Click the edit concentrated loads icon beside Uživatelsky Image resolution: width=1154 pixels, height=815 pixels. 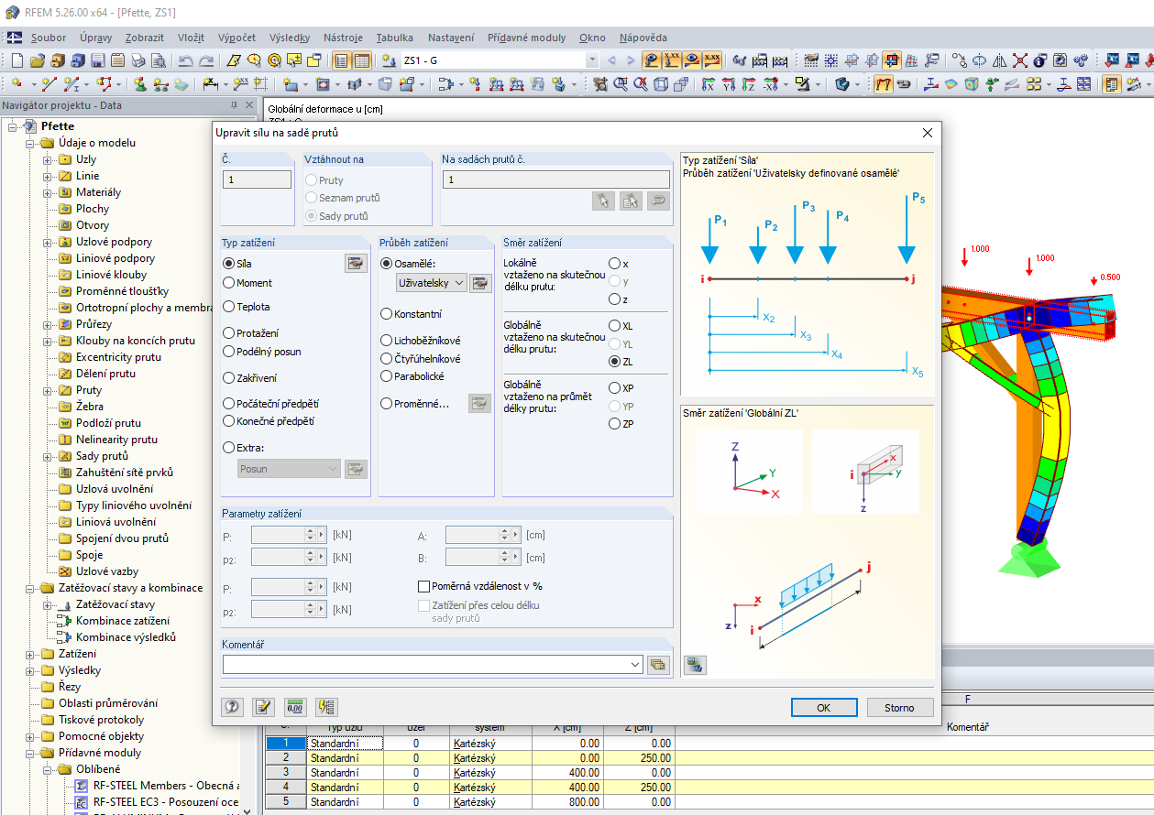[x=480, y=283]
